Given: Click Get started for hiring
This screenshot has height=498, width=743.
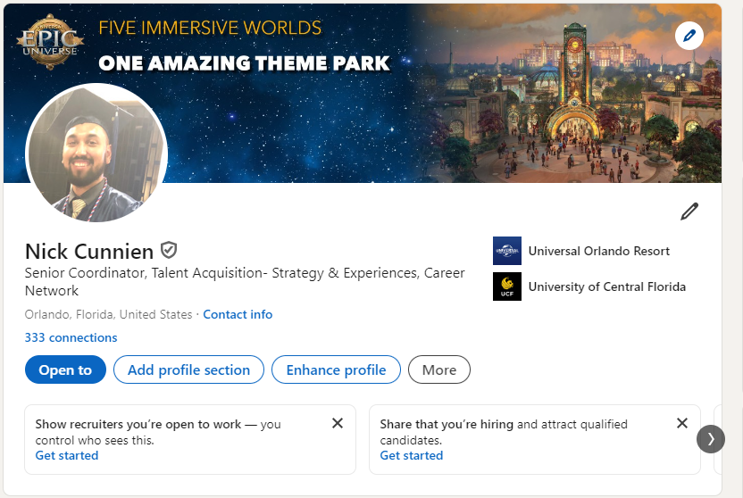Looking at the screenshot, I should (x=412, y=455).
